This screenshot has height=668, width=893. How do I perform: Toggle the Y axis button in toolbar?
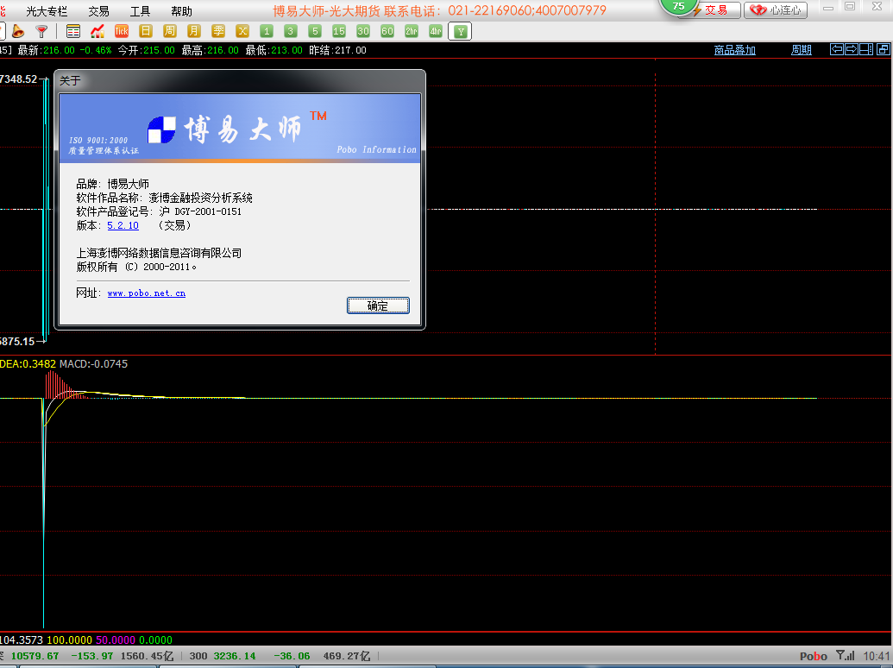coord(462,31)
